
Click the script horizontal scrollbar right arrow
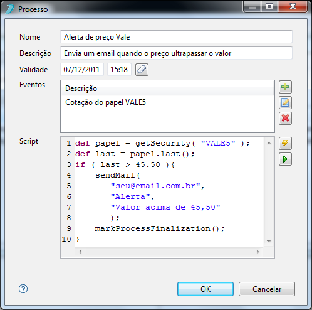pos(258,252)
